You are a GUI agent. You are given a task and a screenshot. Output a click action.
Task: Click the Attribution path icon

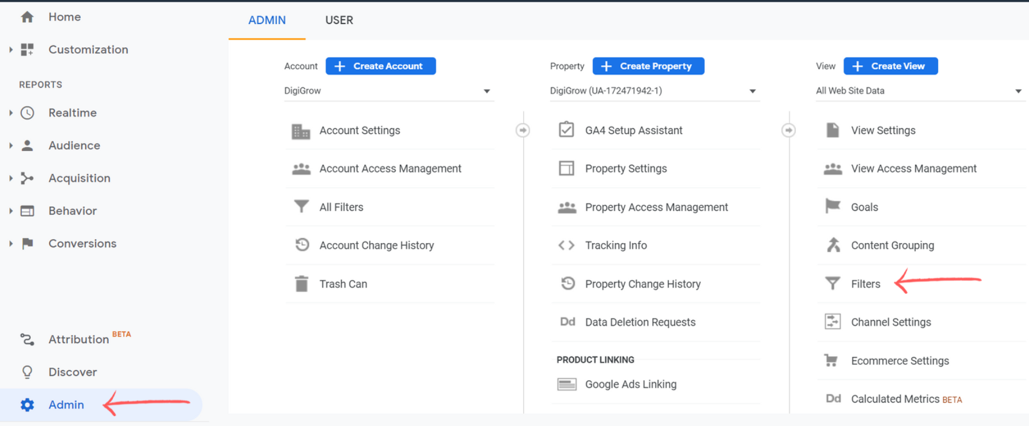pyautogui.click(x=27, y=340)
